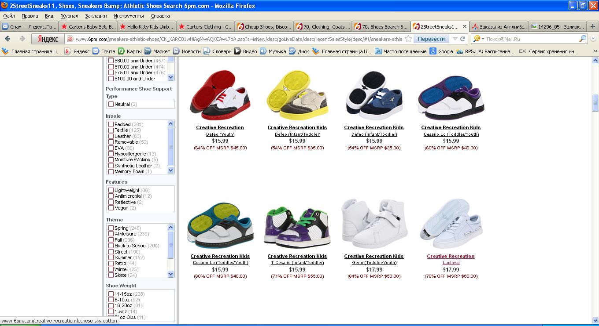Screen dimensions: 599x326
Task: Switch to Cheap Shoes, Disco tab
Action: point(264,26)
